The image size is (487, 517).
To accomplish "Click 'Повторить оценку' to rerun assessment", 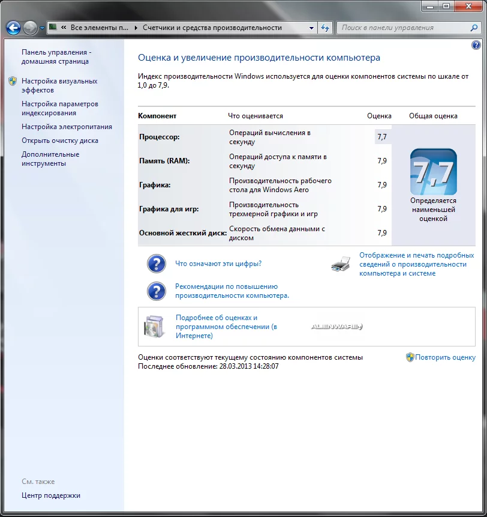I will click(x=445, y=357).
